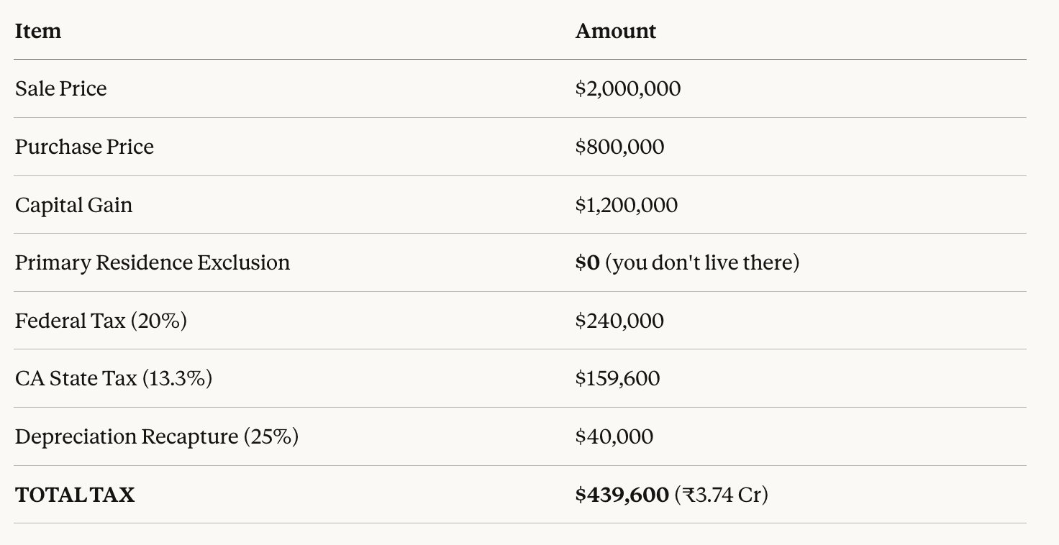
Task: Click the bold $0 exclusion amount
Action: pyautogui.click(x=587, y=262)
